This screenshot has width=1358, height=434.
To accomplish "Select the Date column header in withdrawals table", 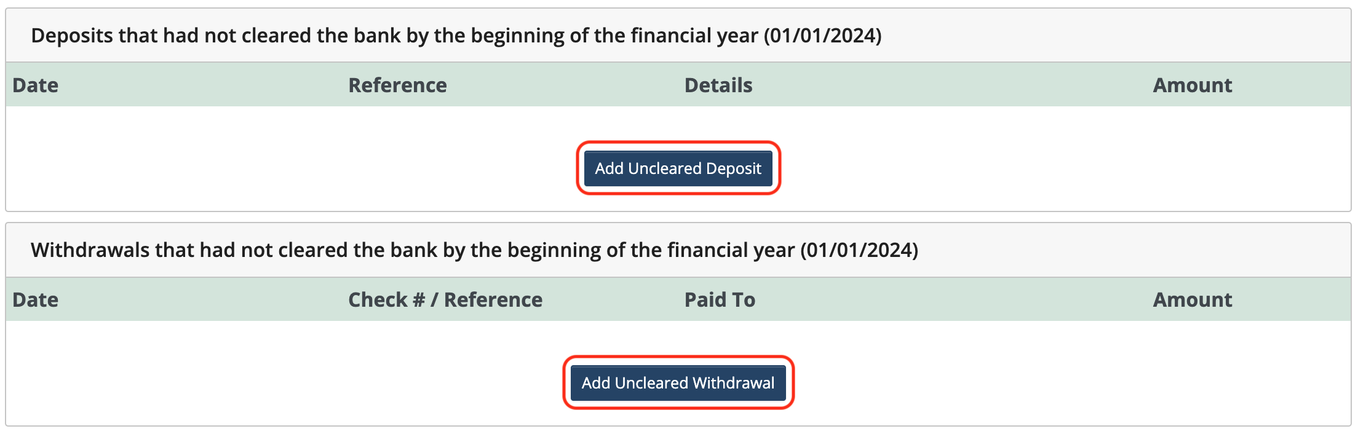I will click(36, 299).
